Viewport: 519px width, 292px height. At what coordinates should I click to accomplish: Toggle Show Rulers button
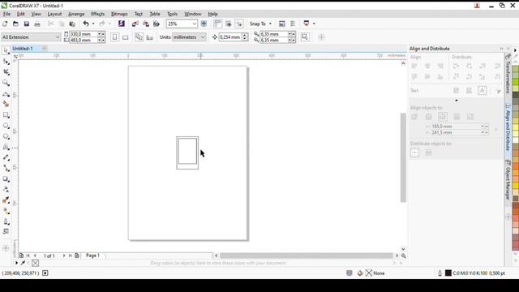pyautogui.click(x=217, y=24)
